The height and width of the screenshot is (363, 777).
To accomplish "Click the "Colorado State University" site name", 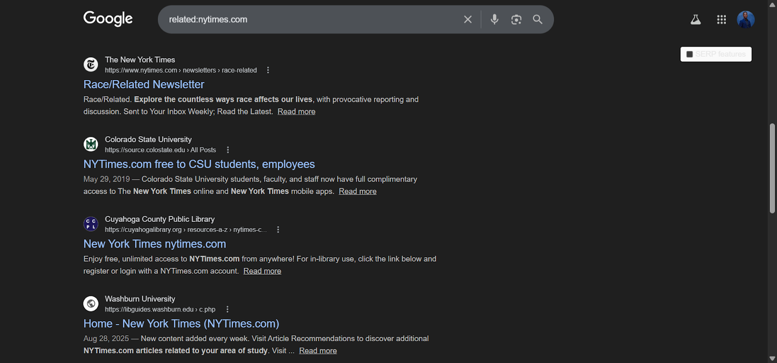I will 148,139.
